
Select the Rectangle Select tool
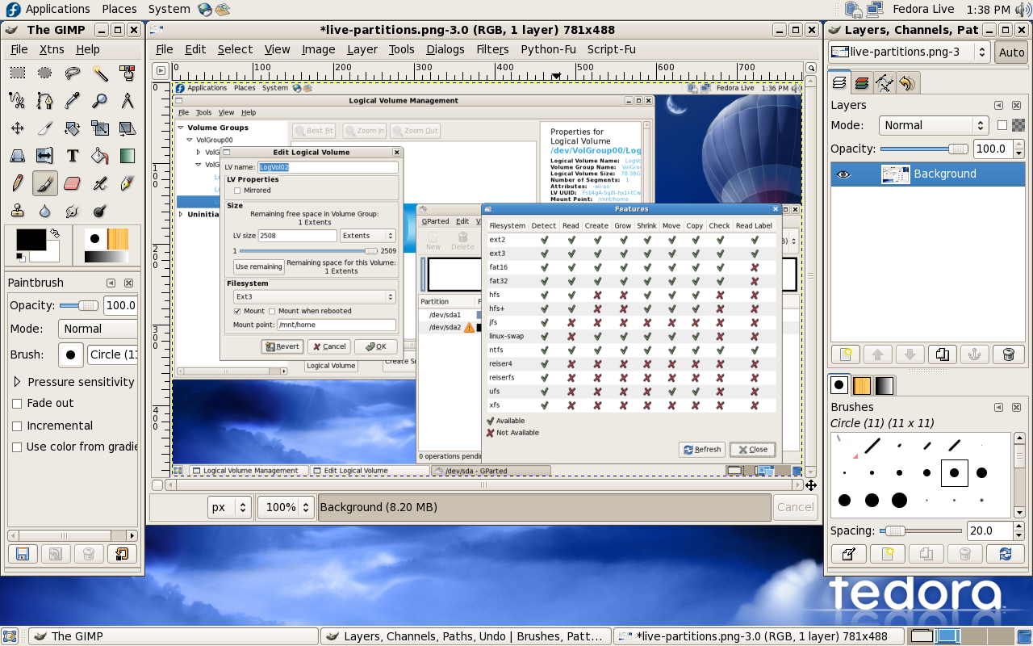click(x=17, y=73)
